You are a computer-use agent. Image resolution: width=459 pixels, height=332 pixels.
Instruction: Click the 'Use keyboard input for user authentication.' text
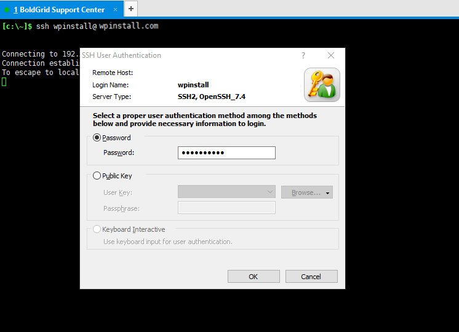point(168,242)
